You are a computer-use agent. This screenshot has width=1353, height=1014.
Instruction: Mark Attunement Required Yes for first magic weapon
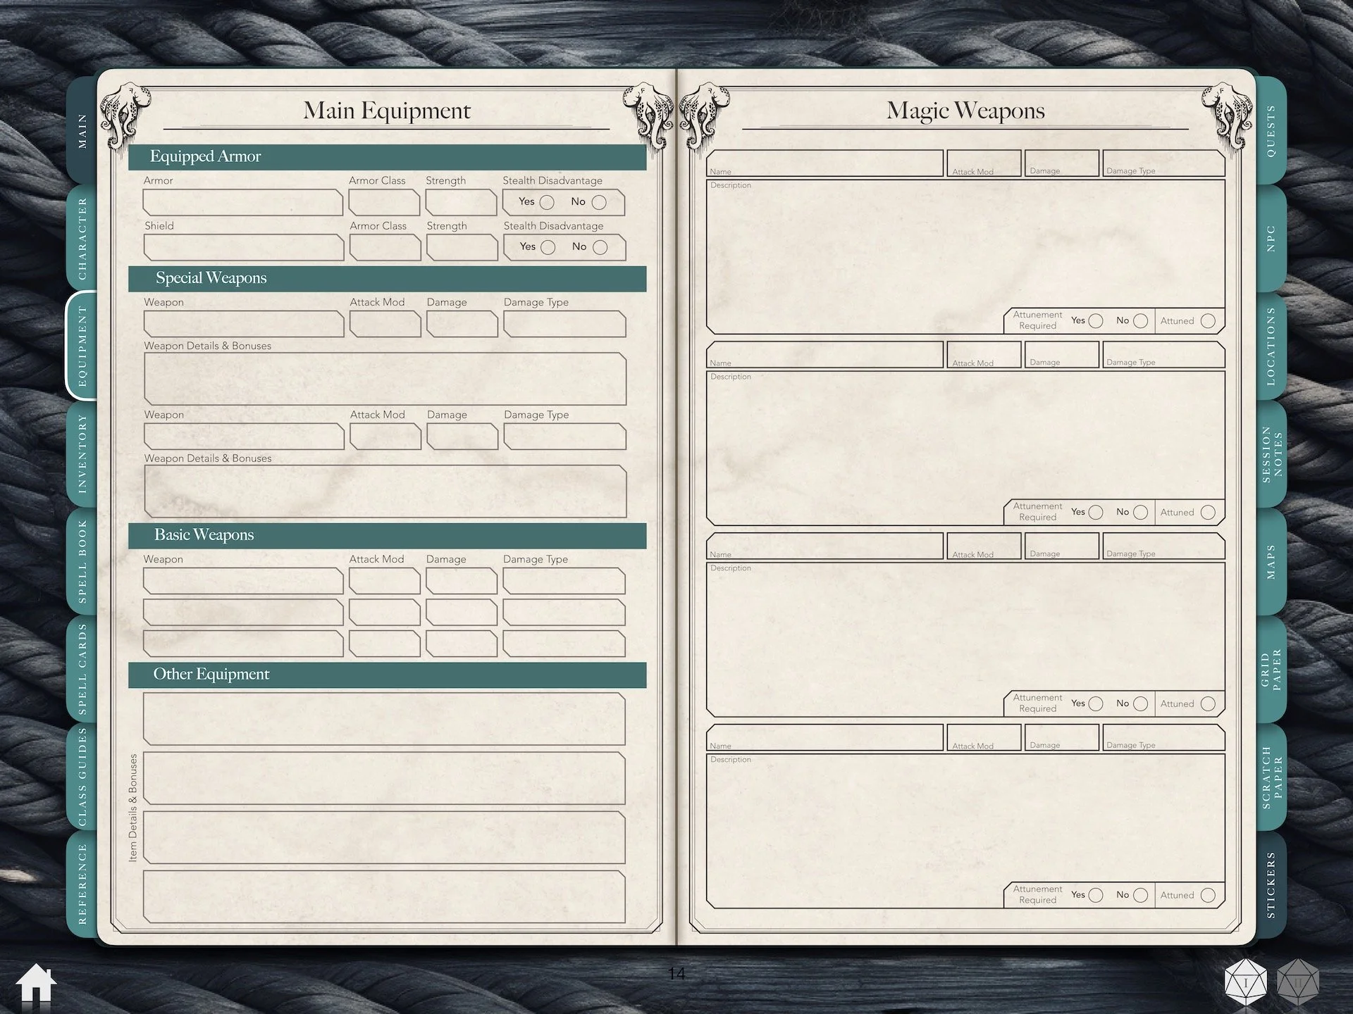[1096, 320]
